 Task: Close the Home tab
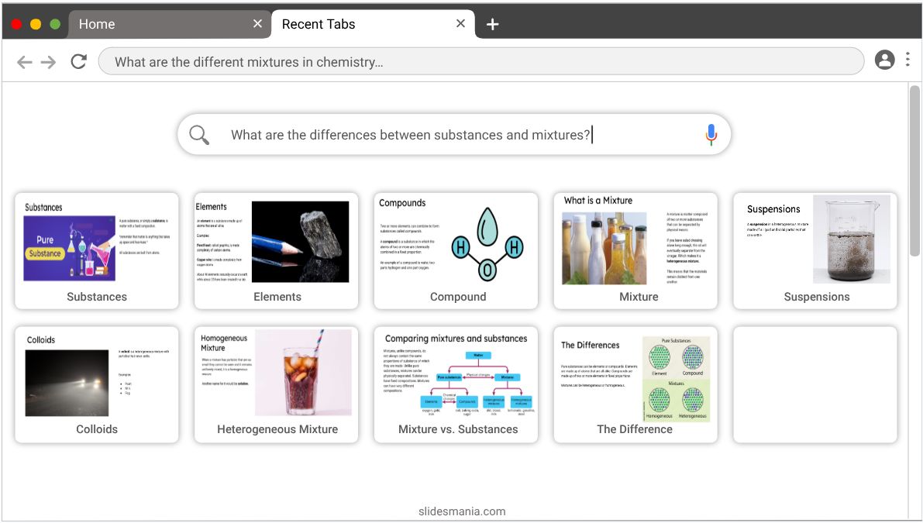point(257,23)
